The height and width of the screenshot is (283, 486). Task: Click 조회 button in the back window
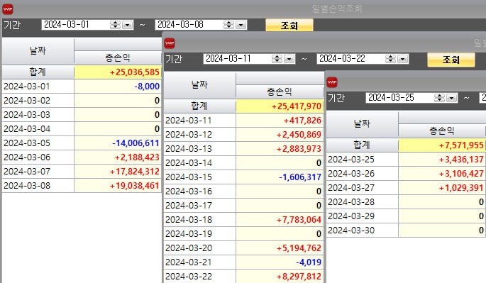tap(289, 25)
